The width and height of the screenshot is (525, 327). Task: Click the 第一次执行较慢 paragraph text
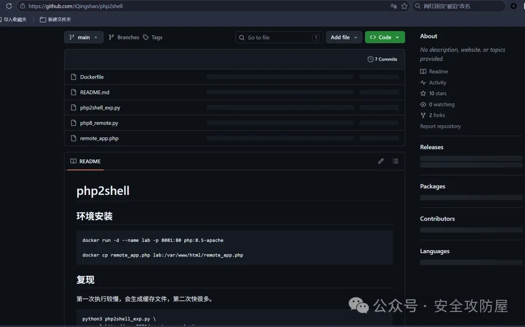(x=145, y=299)
